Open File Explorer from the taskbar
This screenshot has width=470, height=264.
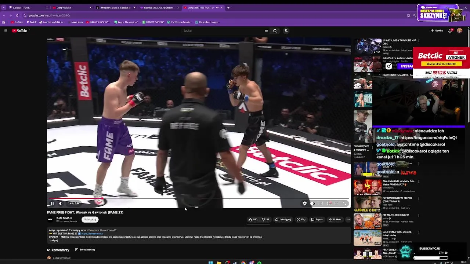219,263
